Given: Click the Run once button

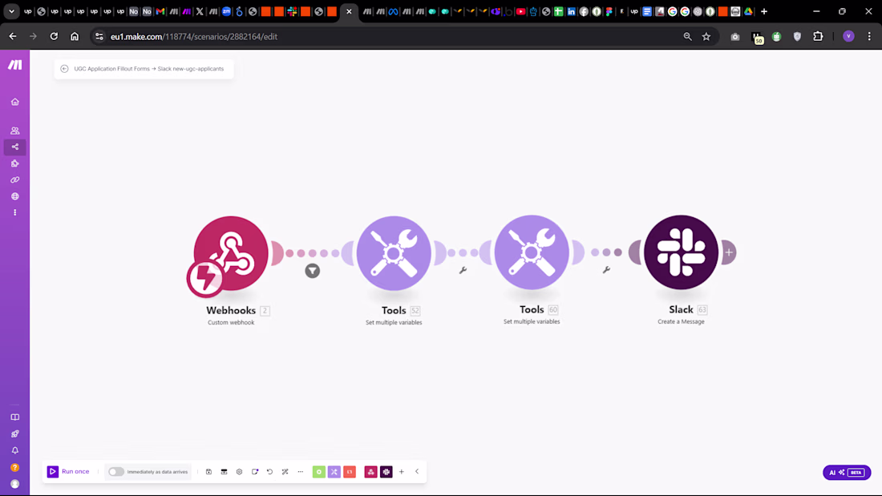Looking at the screenshot, I should (x=68, y=471).
